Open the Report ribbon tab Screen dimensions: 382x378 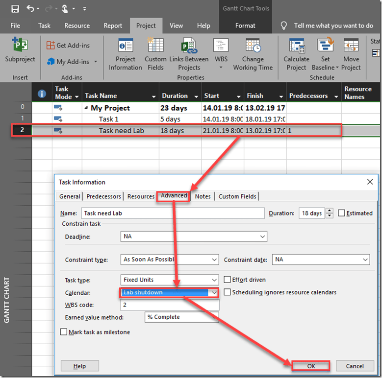(x=113, y=25)
